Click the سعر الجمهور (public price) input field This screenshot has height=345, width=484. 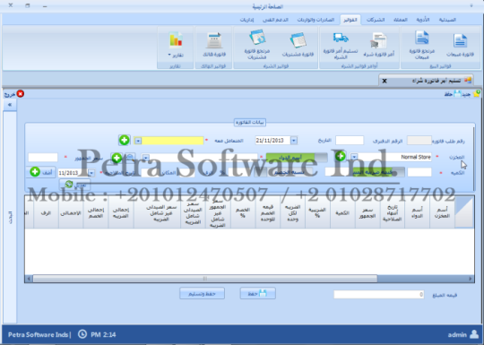pos(43,158)
